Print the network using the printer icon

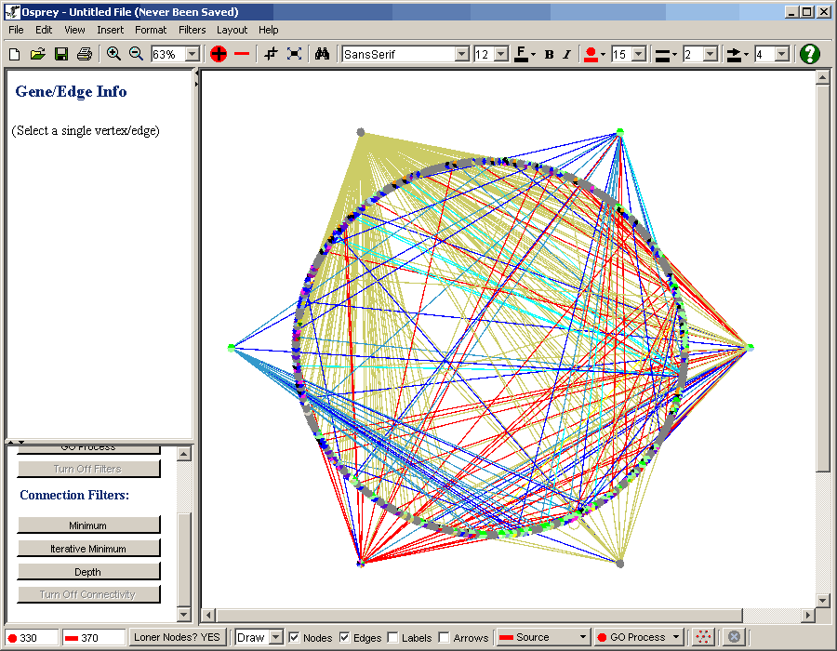[85, 54]
